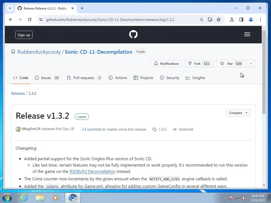
Task: Click the network tray icon
Action: tap(238, 198)
